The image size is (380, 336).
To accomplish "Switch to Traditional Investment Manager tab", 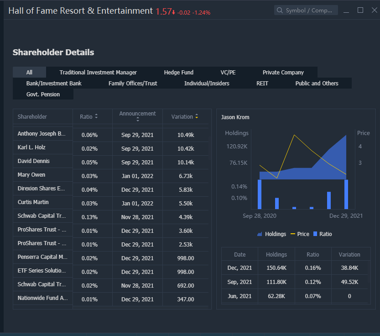I will pos(98,72).
